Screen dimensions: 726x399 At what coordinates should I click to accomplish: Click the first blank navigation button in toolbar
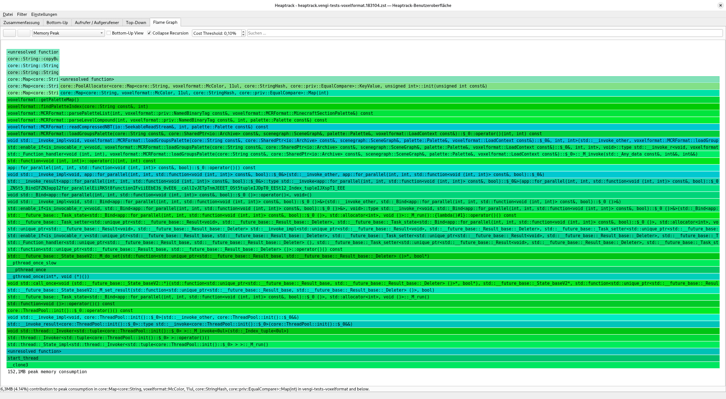point(9,33)
